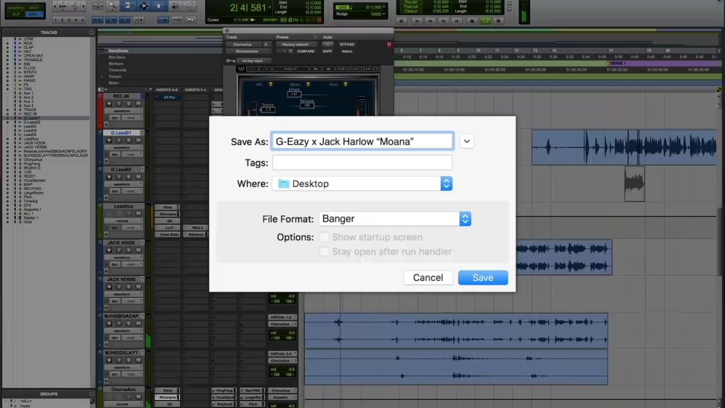Viewport: 725px width, 408px height.
Task: Tick Stay open after run handler checkbox
Action: (x=324, y=252)
